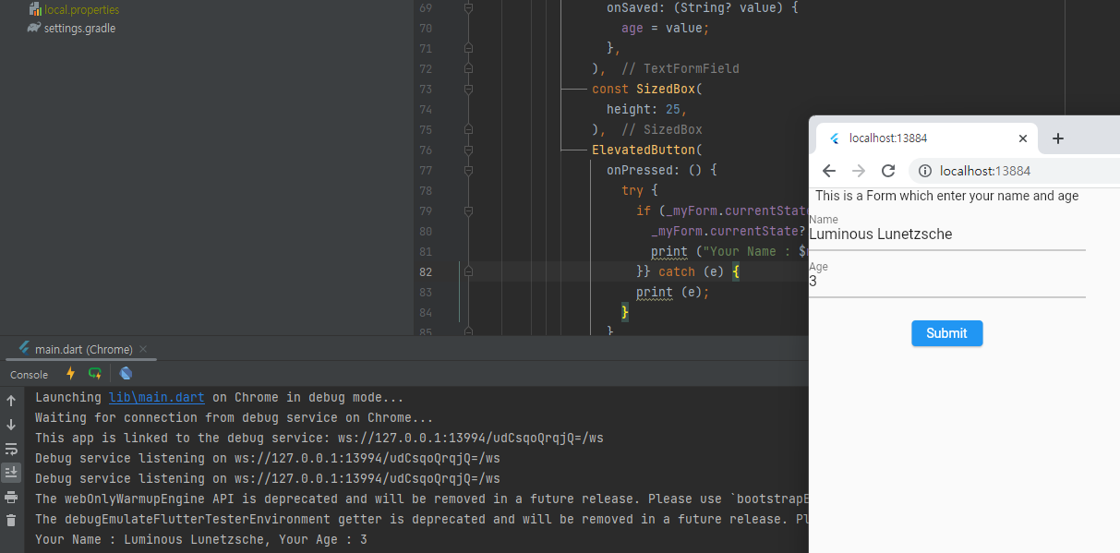Trigger Flutter Hot Reload lightning icon
The image size is (1120, 553).
tap(71, 374)
